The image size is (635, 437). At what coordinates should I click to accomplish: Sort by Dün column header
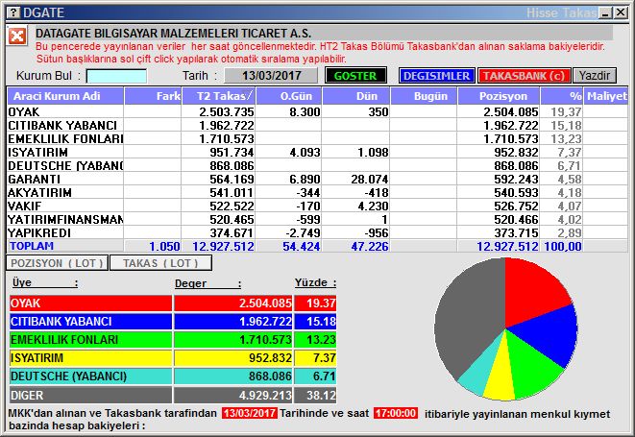(355, 96)
